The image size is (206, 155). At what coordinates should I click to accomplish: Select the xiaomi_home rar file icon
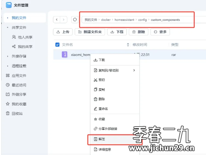(65, 54)
